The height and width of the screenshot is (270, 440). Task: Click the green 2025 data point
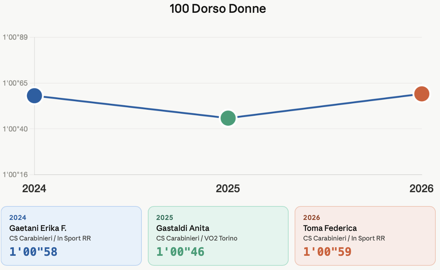pyautogui.click(x=228, y=118)
